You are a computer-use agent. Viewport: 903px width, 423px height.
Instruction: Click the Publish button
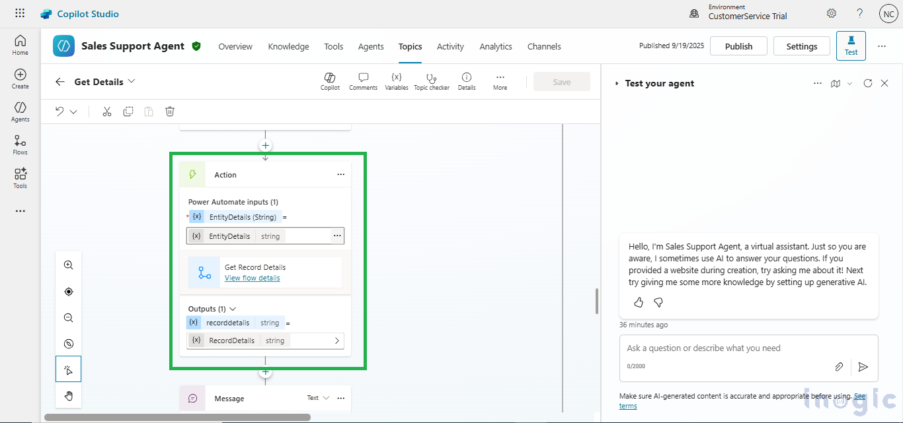[x=738, y=46]
